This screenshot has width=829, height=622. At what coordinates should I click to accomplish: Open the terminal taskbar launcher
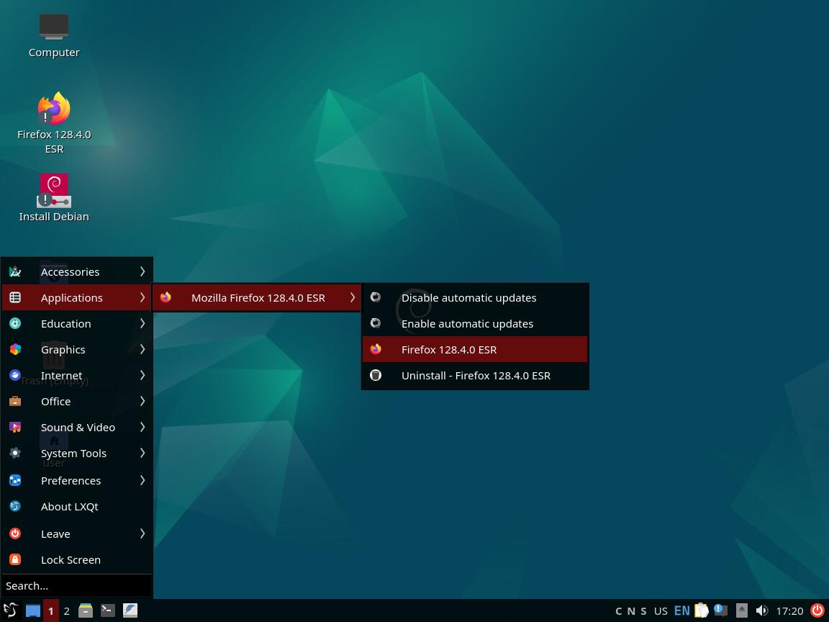[x=108, y=611]
